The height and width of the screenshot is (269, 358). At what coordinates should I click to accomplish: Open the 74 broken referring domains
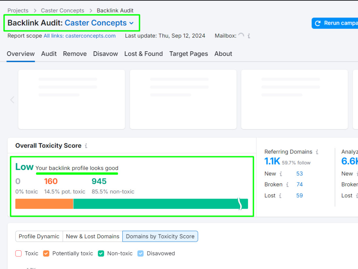(x=300, y=184)
